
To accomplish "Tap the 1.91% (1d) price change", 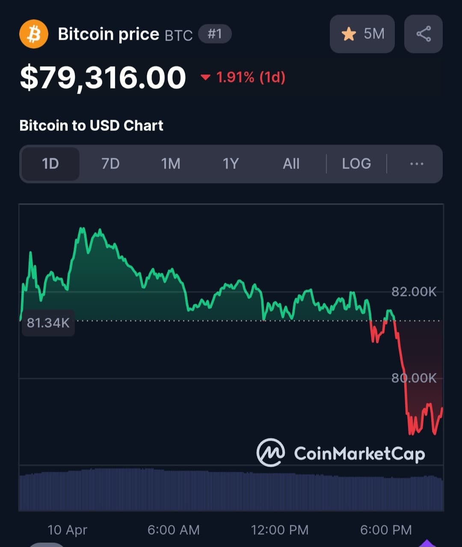I will (x=250, y=78).
